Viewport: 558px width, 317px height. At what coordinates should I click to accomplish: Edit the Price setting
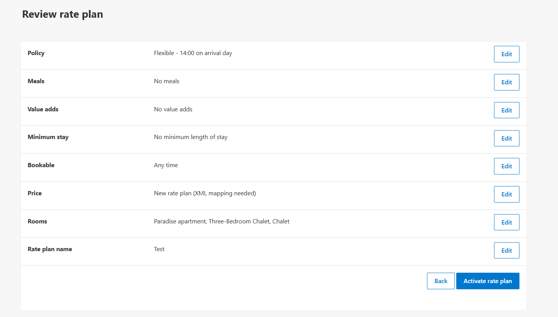506,194
